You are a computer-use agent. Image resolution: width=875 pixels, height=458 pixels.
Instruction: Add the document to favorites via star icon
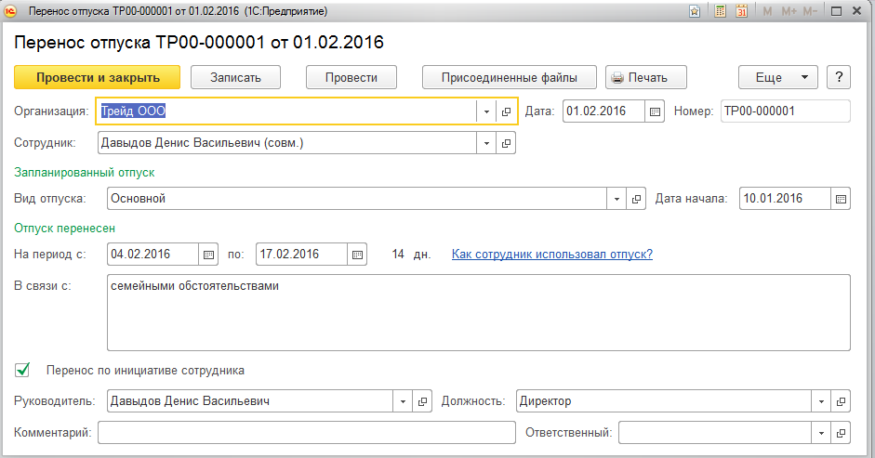tap(695, 11)
